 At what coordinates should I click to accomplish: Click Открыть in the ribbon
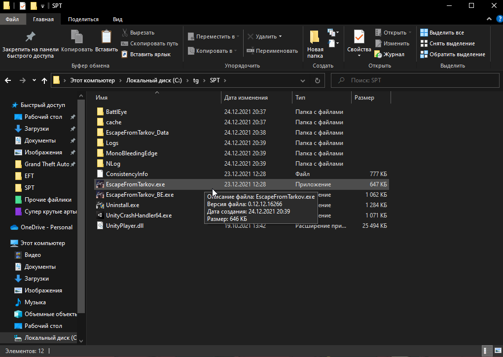point(393,33)
